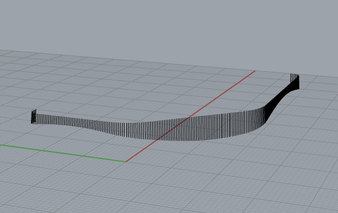Click the green axis at the viewport's left edge
The width and height of the screenshot is (338, 213).
(x=1, y=145)
